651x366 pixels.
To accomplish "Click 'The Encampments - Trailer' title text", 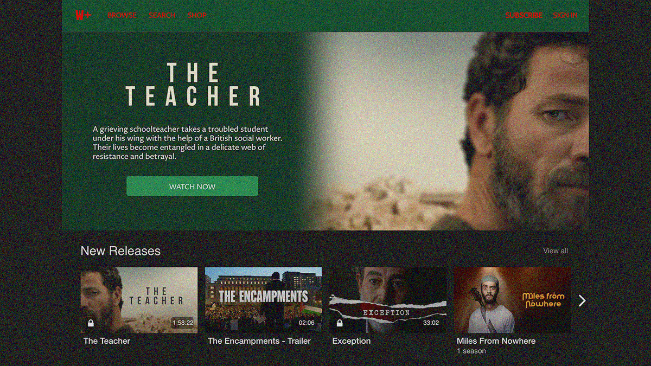I will coord(259,341).
